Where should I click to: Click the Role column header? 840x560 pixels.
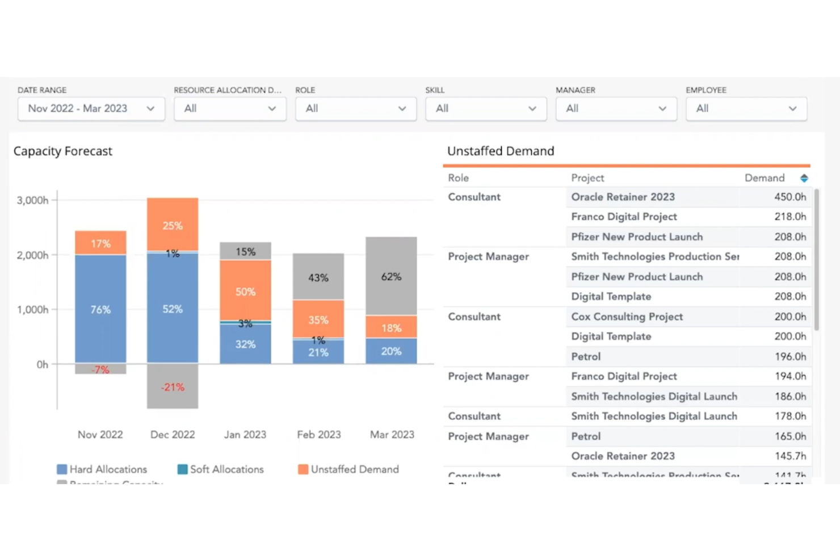pos(458,178)
